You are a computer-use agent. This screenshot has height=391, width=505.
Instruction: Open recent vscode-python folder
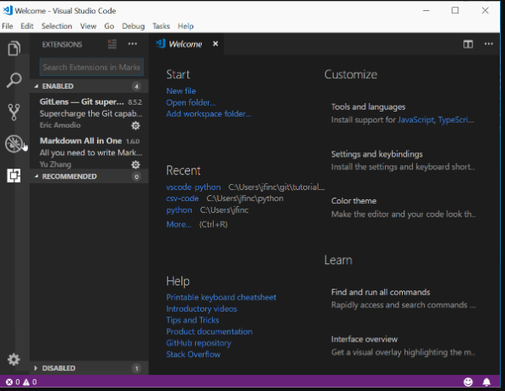(x=193, y=187)
